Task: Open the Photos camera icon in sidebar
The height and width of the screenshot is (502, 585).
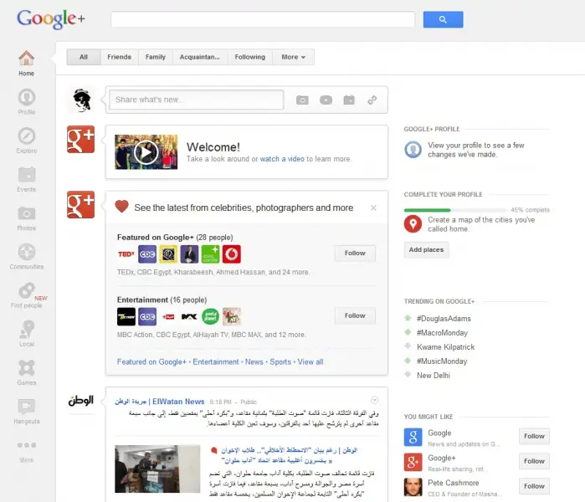Action: [27, 213]
